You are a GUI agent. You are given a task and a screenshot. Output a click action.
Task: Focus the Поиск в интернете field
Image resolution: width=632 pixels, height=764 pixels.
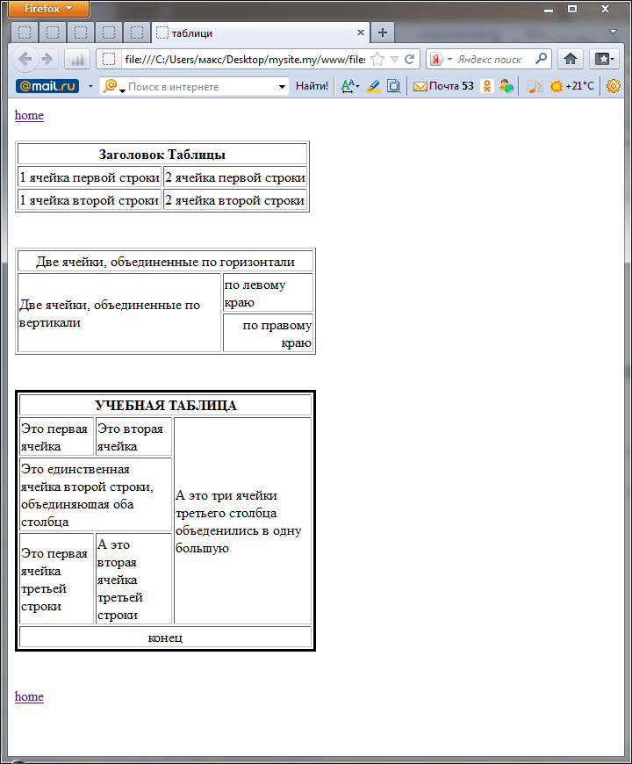click(x=201, y=86)
